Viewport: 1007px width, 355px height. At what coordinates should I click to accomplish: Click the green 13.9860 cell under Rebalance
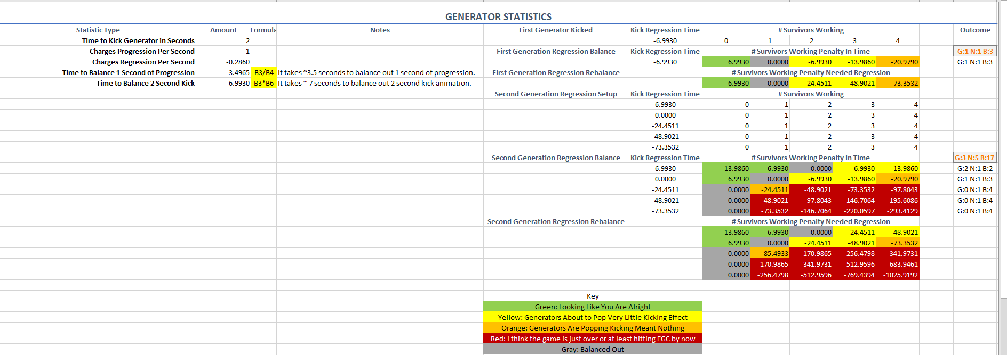[726, 232]
